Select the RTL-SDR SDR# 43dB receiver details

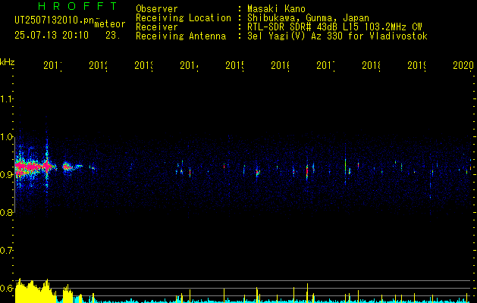click(x=335, y=27)
